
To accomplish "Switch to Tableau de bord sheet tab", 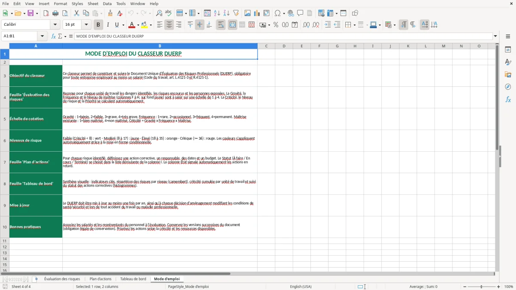I will [133, 279].
